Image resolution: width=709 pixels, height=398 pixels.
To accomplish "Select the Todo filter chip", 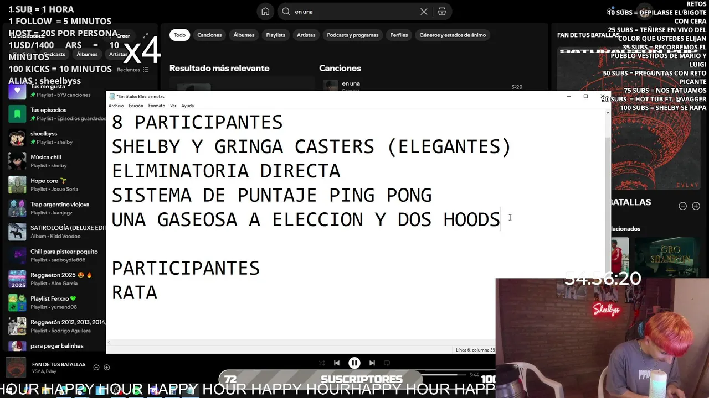I will click(x=180, y=35).
